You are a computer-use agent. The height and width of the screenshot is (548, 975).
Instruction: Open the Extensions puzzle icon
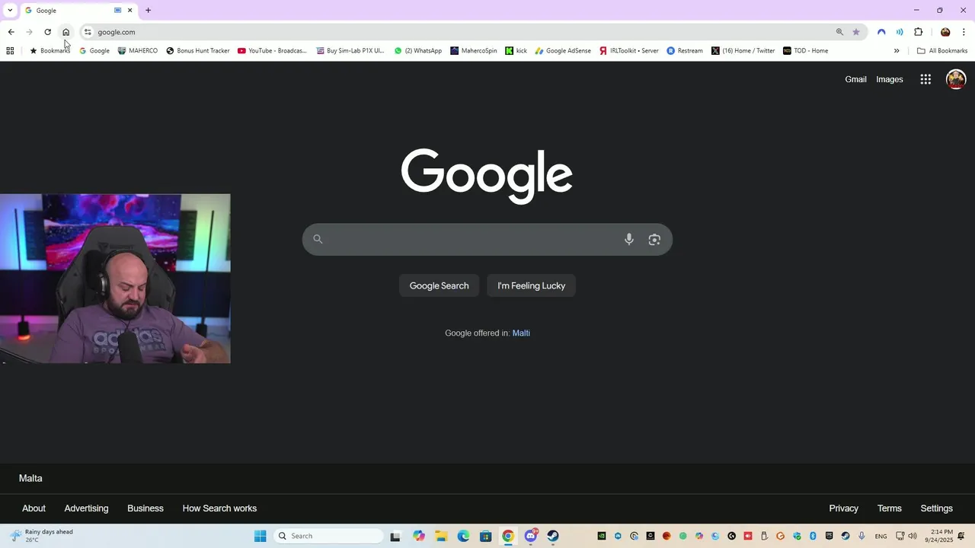coord(918,32)
